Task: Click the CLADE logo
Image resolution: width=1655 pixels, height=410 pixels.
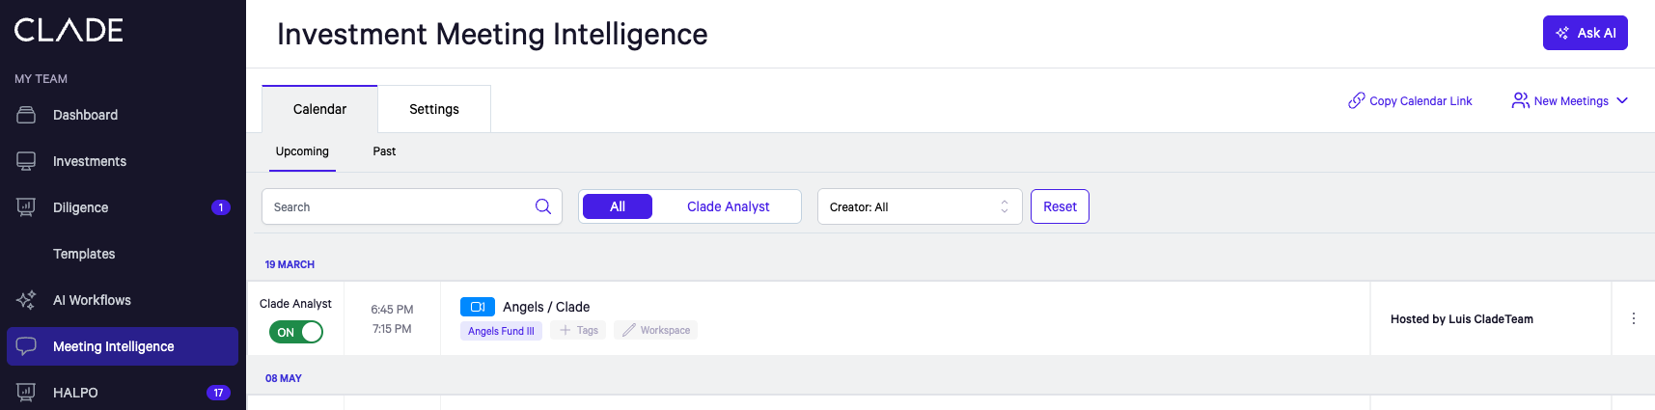Action: coord(69,30)
